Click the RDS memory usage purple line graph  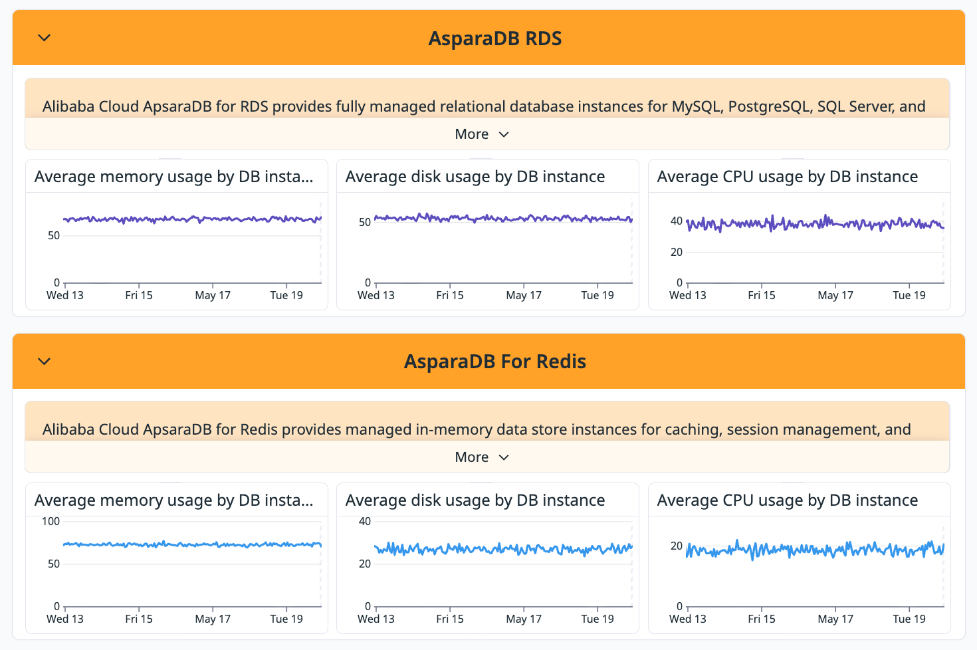click(193, 219)
